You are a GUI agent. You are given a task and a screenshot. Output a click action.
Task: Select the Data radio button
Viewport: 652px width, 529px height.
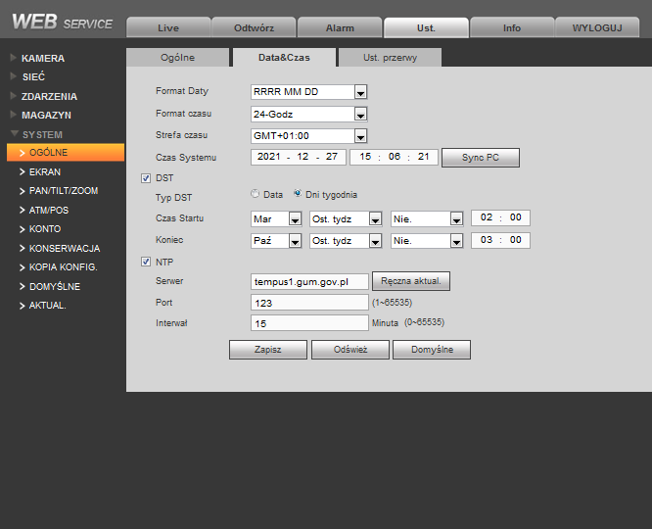pyautogui.click(x=255, y=194)
